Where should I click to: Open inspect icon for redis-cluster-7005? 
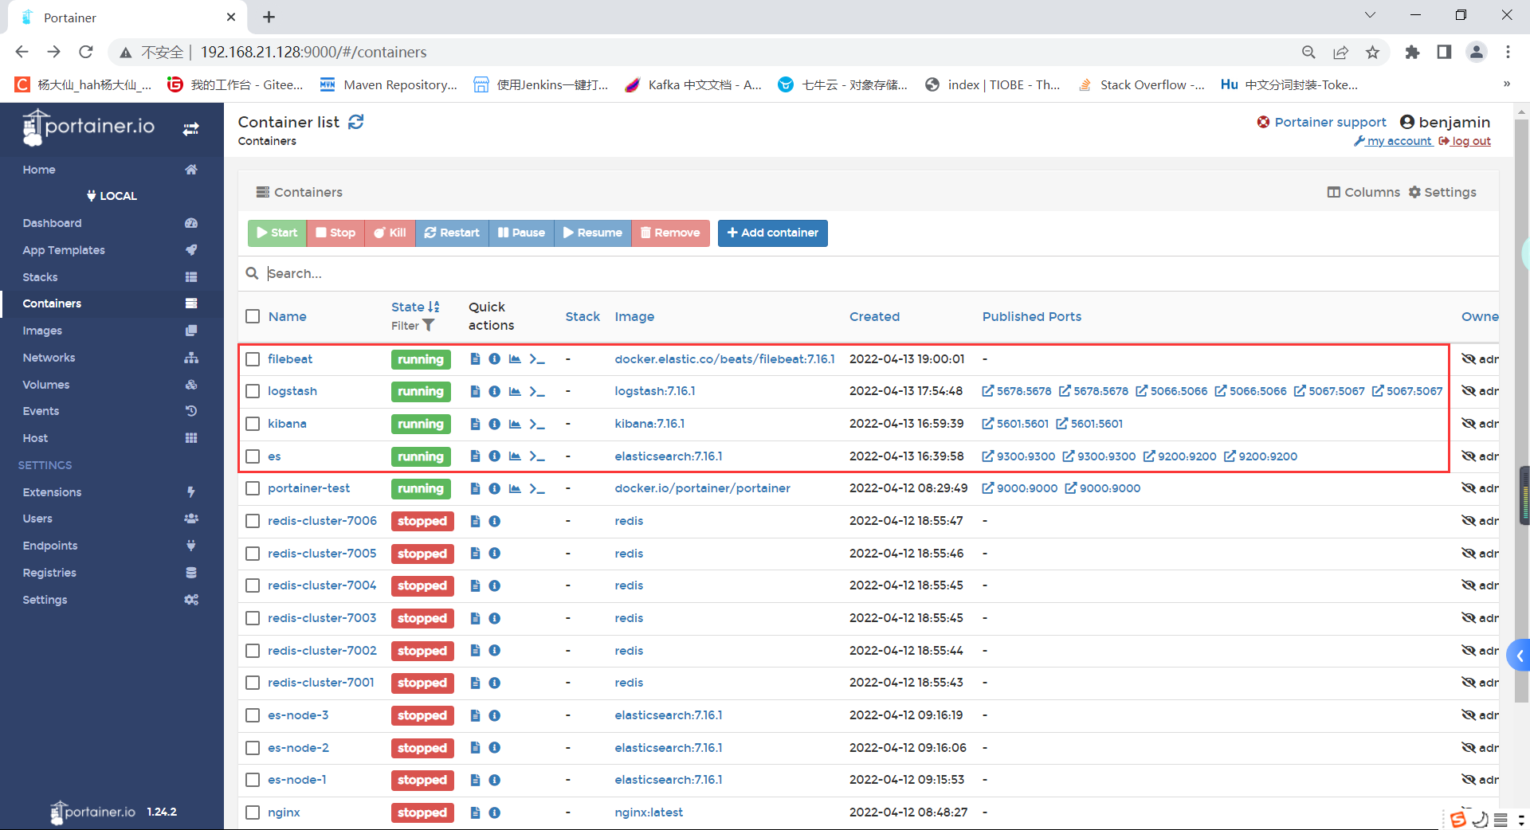point(494,554)
